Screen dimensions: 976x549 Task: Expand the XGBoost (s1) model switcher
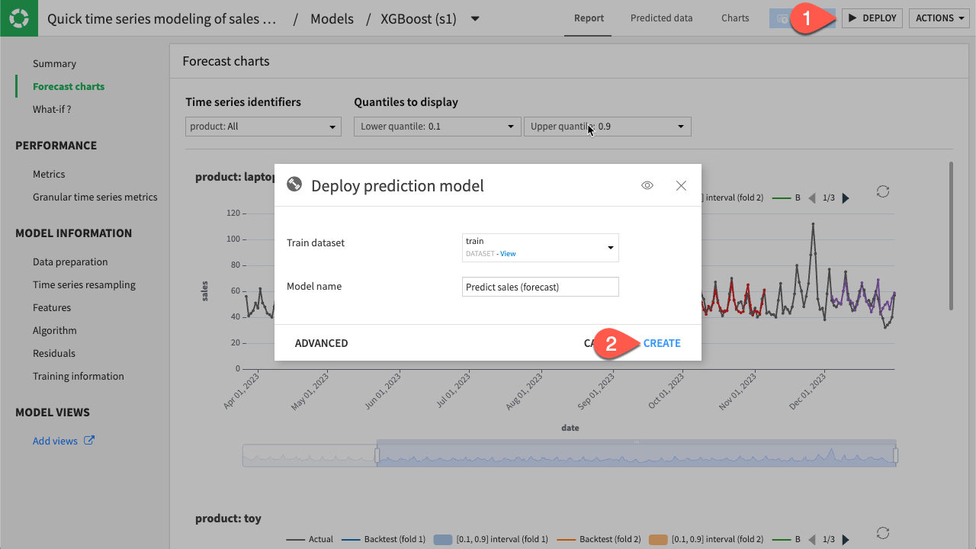pos(474,18)
